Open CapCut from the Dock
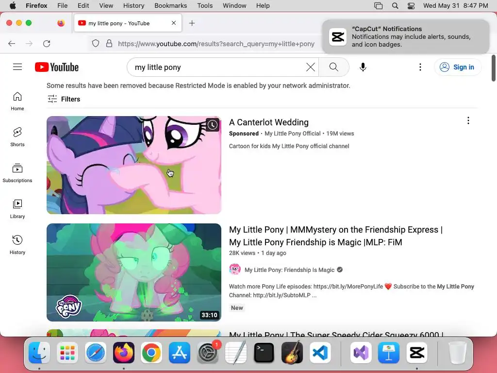The height and width of the screenshot is (373, 497). tap(417, 353)
